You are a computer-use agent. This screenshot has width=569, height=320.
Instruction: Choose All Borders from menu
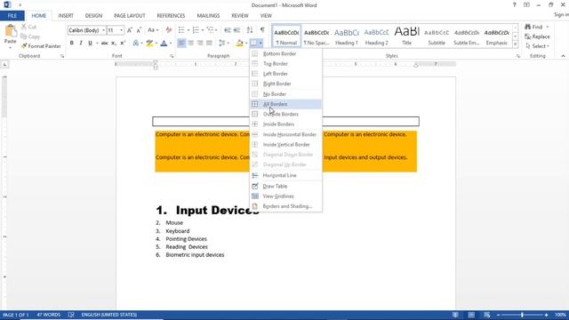coord(285,104)
